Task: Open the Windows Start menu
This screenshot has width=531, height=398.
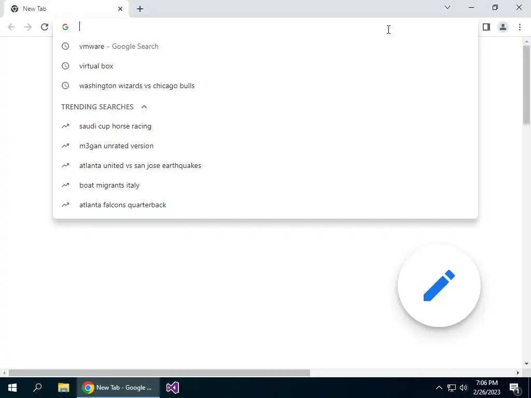Action: [x=12, y=388]
